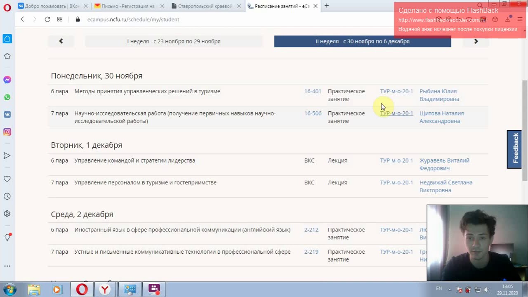528x297 pixels.
Task: Open WhatsApp in the sidebar
Action: pos(7,97)
